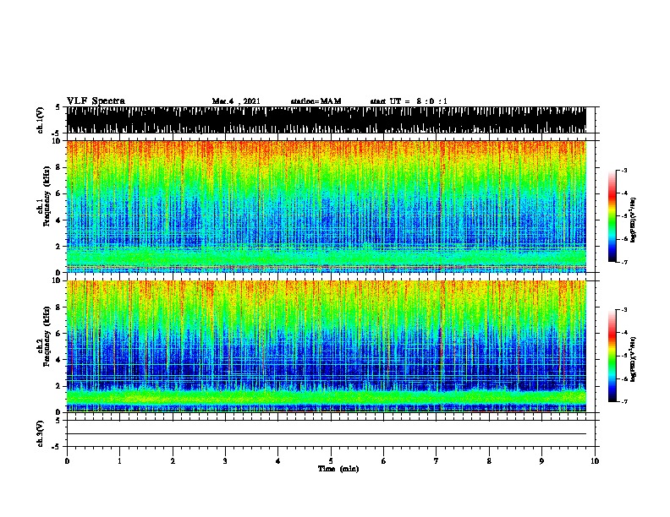Select the ch.2 colorbar "log(PSD)" label

tap(634, 359)
